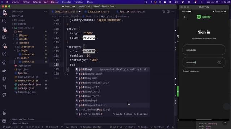The image size is (231, 129).
Task: Open App.tsx in the file explorer
Action: pyautogui.click(x=23, y=73)
